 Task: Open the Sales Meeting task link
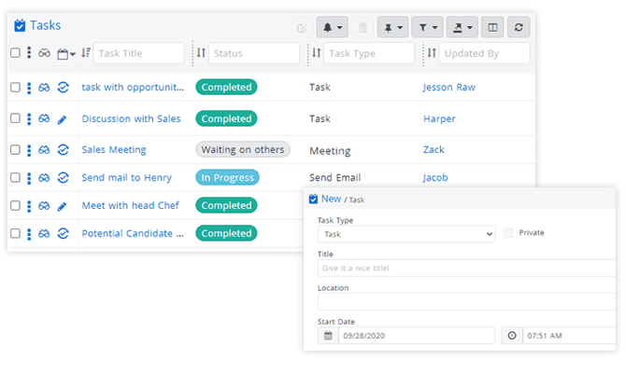[114, 150]
